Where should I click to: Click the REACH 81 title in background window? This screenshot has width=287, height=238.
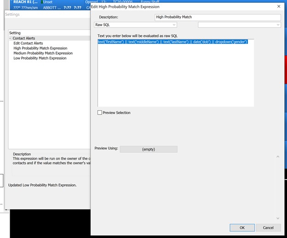coord(25,2)
